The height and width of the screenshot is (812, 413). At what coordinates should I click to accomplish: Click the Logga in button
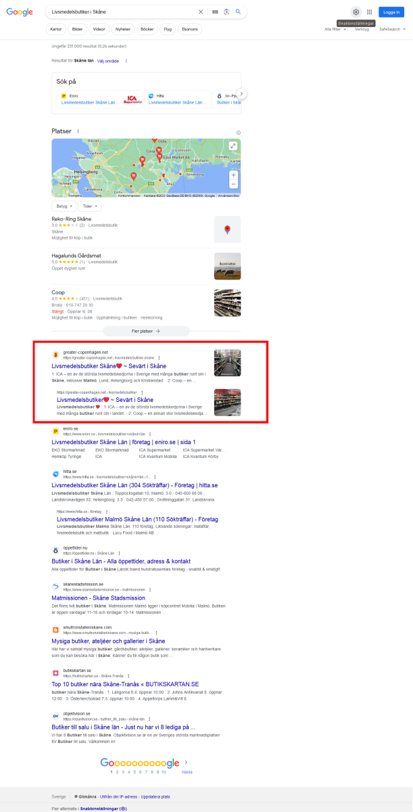tap(391, 12)
